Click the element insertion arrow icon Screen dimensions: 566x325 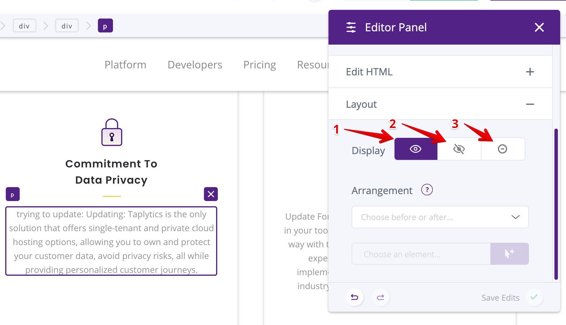coord(510,253)
